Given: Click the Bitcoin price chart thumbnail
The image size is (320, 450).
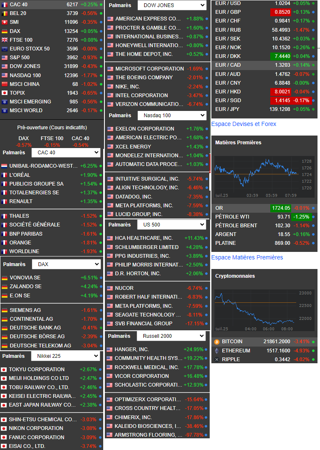Looking at the screenshot, I should point(263,311).
